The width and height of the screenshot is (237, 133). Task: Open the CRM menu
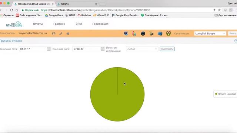tap(79, 24)
